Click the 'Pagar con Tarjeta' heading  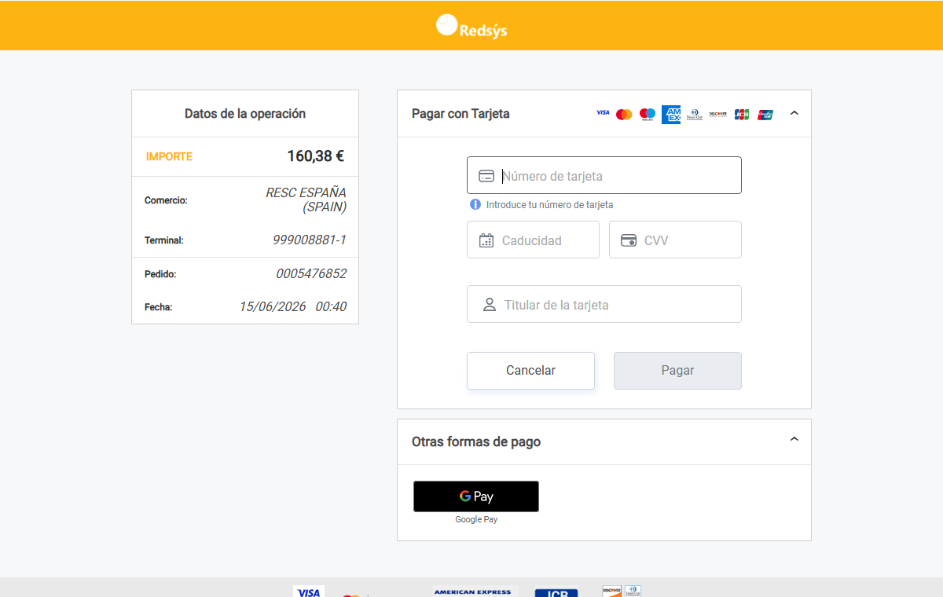point(460,114)
